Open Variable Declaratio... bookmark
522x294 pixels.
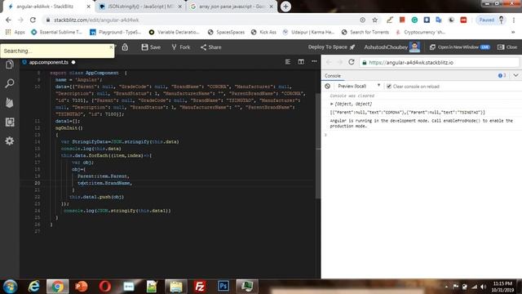tap(175, 33)
